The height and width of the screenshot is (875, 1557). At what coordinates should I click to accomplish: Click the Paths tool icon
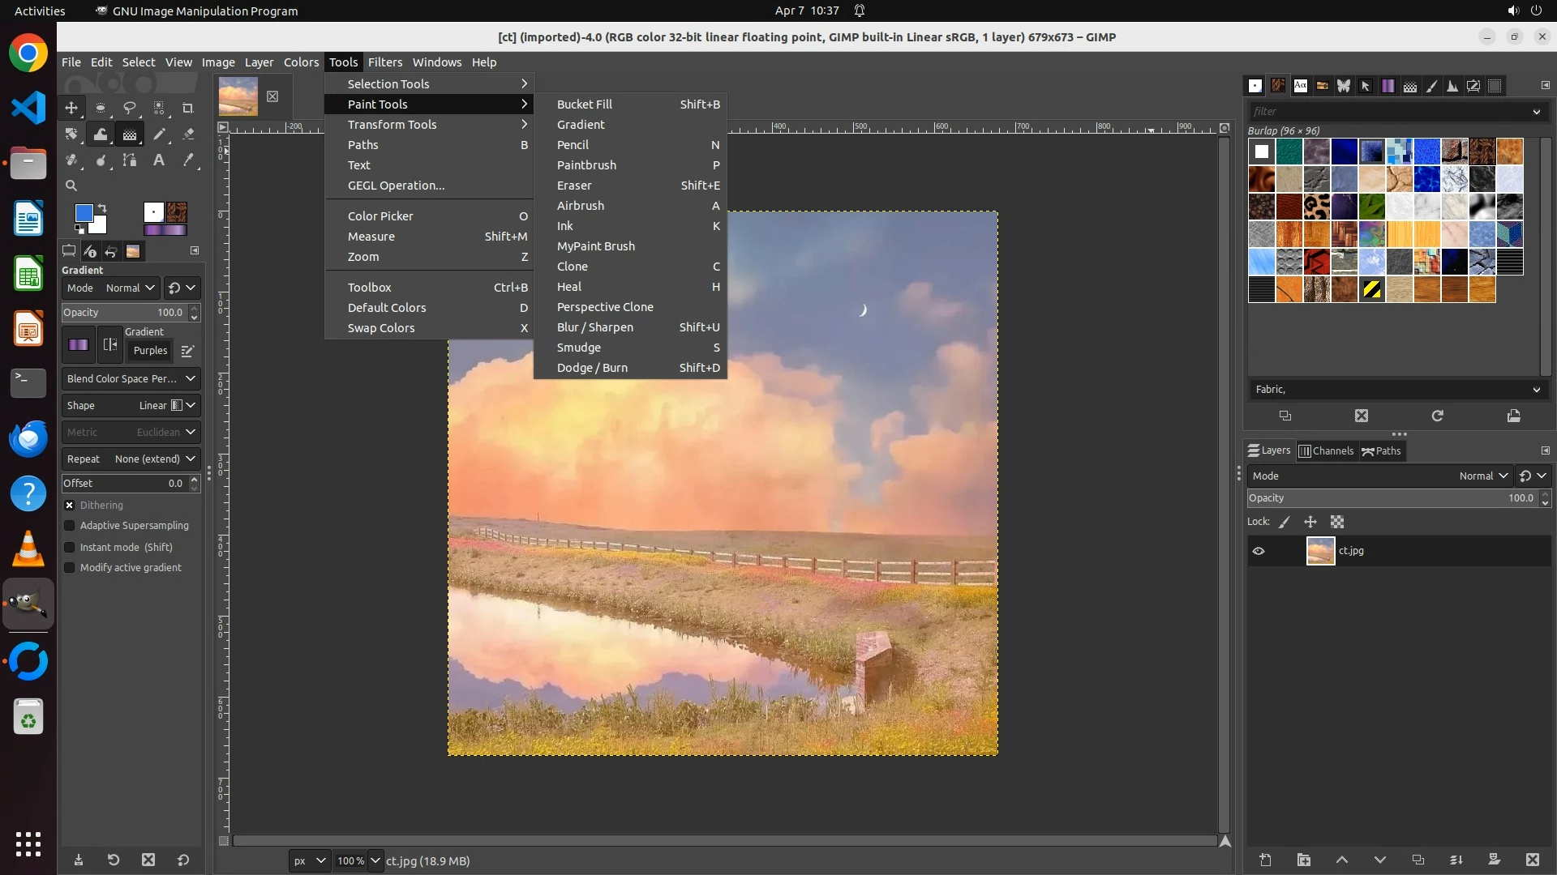130,160
